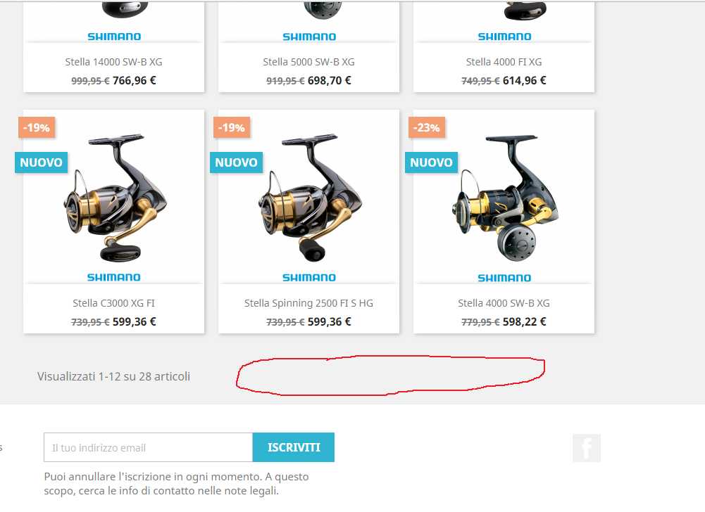705x512 pixels.
Task: Focus the email address input field
Action: pyautogui.click(x=148, y=447)
